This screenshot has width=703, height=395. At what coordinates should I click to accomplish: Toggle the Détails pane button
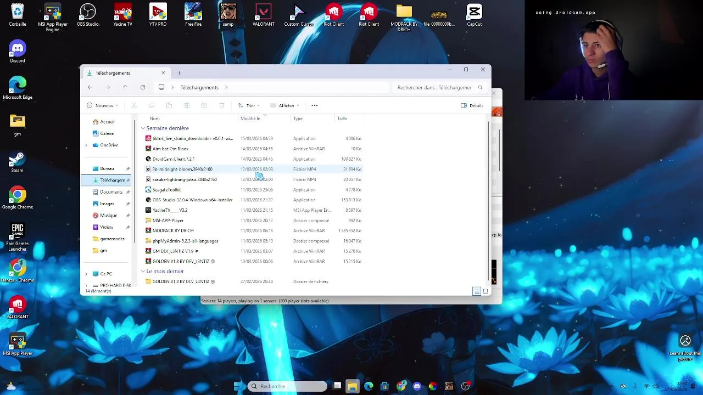pos(472,105)
